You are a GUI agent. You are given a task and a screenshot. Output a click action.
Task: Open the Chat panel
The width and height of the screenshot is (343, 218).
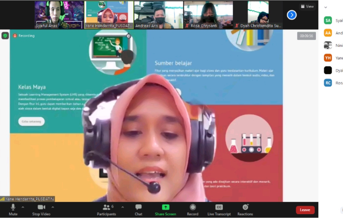coord(138,210)
